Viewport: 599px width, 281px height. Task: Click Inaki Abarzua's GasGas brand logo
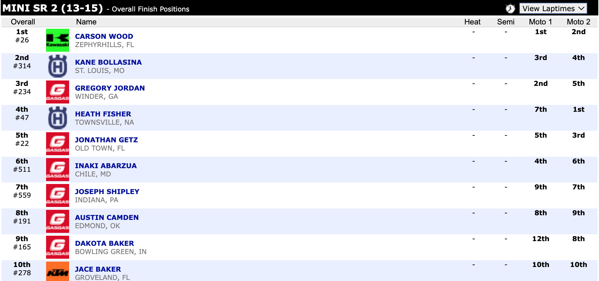[x=58, y=170]
